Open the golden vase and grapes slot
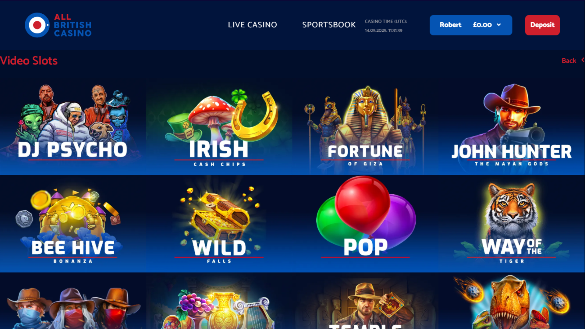 [x=219, y=301]
